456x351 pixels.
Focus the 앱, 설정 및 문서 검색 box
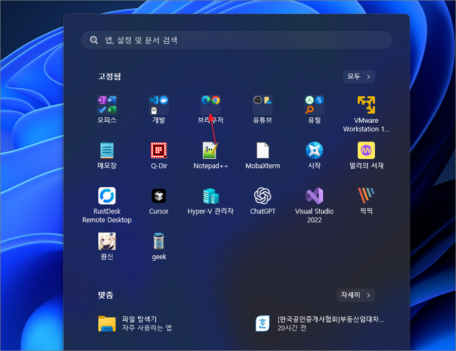[x=237, y=40]
